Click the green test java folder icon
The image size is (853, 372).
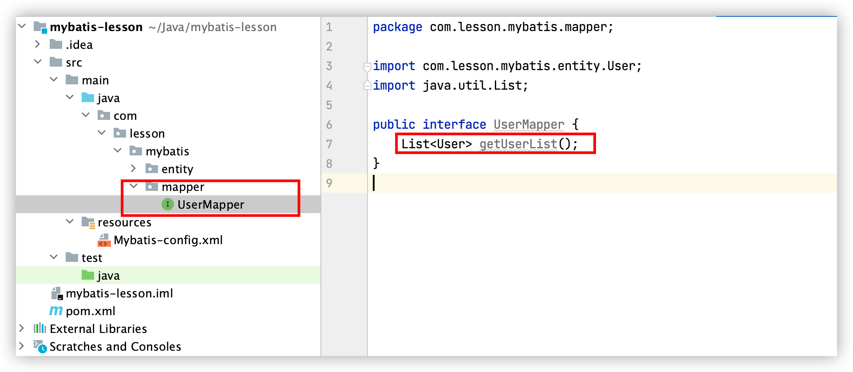tap(88, 275)
